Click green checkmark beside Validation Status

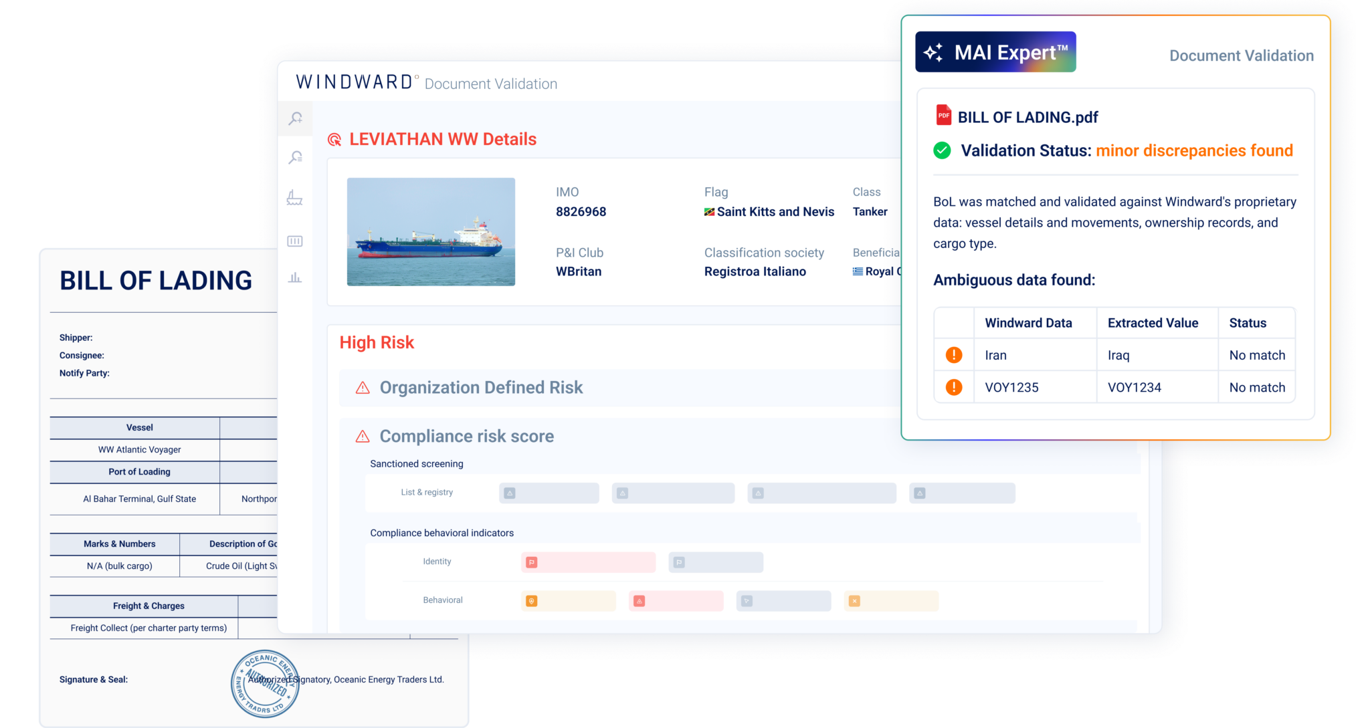942,150
